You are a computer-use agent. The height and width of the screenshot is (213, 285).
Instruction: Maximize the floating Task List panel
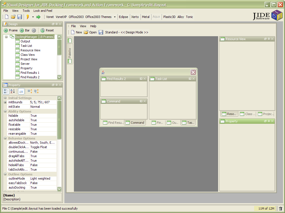pyautogui.click(x=190, y=79)
